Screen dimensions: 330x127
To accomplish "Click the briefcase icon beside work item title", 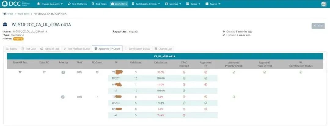I will 5,25.
